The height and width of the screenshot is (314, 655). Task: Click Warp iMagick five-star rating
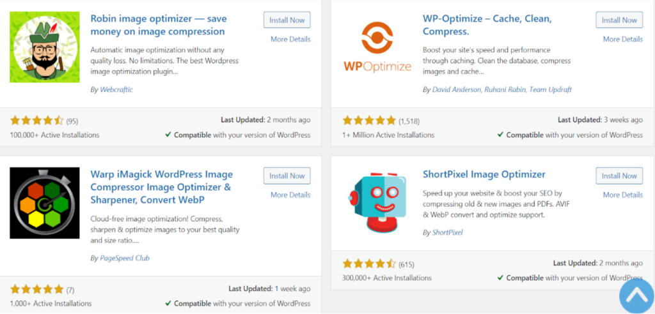tap(36, 289)
